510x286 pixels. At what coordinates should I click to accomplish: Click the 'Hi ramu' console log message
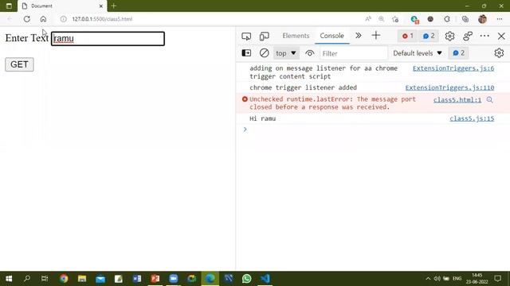(262, 118)
